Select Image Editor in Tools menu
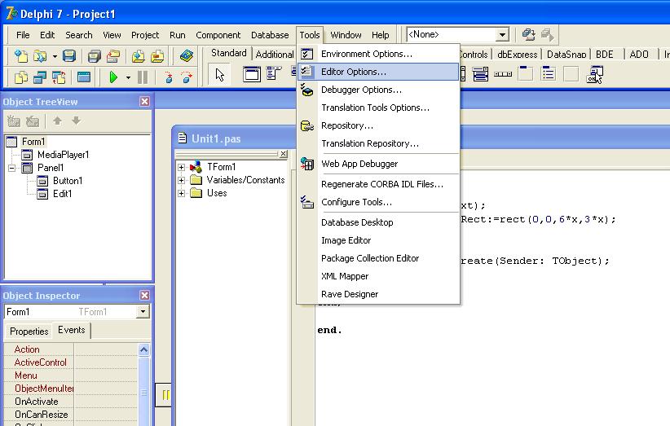The image size is (670, 426). (x=346, y=240)
